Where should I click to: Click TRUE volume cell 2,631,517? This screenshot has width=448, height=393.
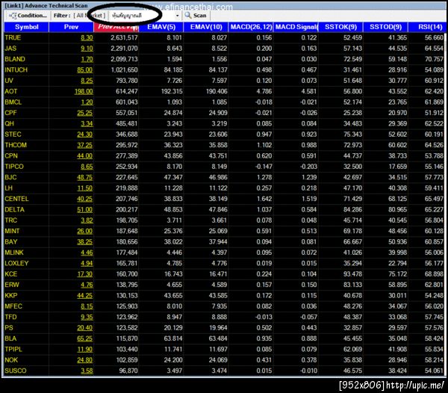pyautogui.click(x=124, y=37)
